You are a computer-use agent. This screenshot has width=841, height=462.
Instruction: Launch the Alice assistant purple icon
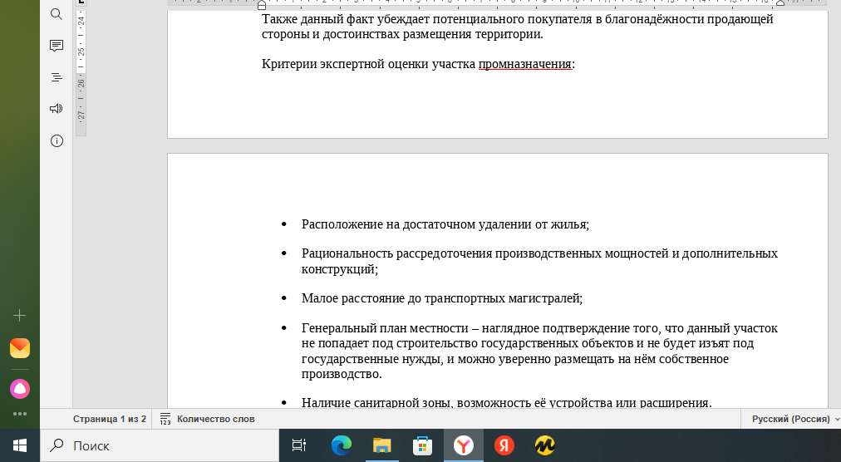(20, 389)
